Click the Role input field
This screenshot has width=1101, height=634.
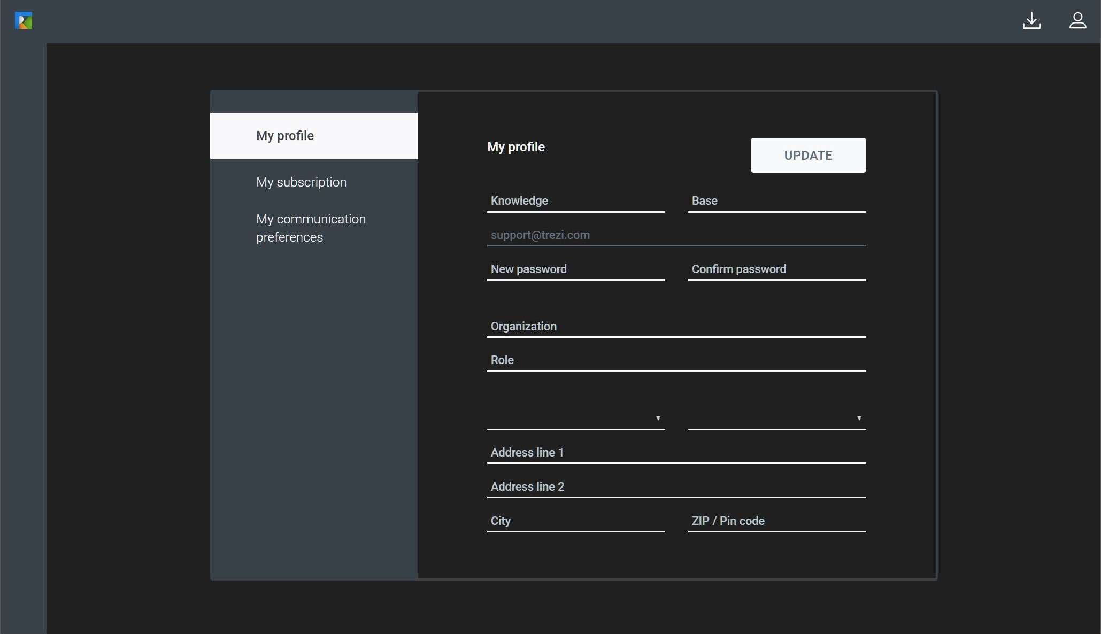click(676, 360)
